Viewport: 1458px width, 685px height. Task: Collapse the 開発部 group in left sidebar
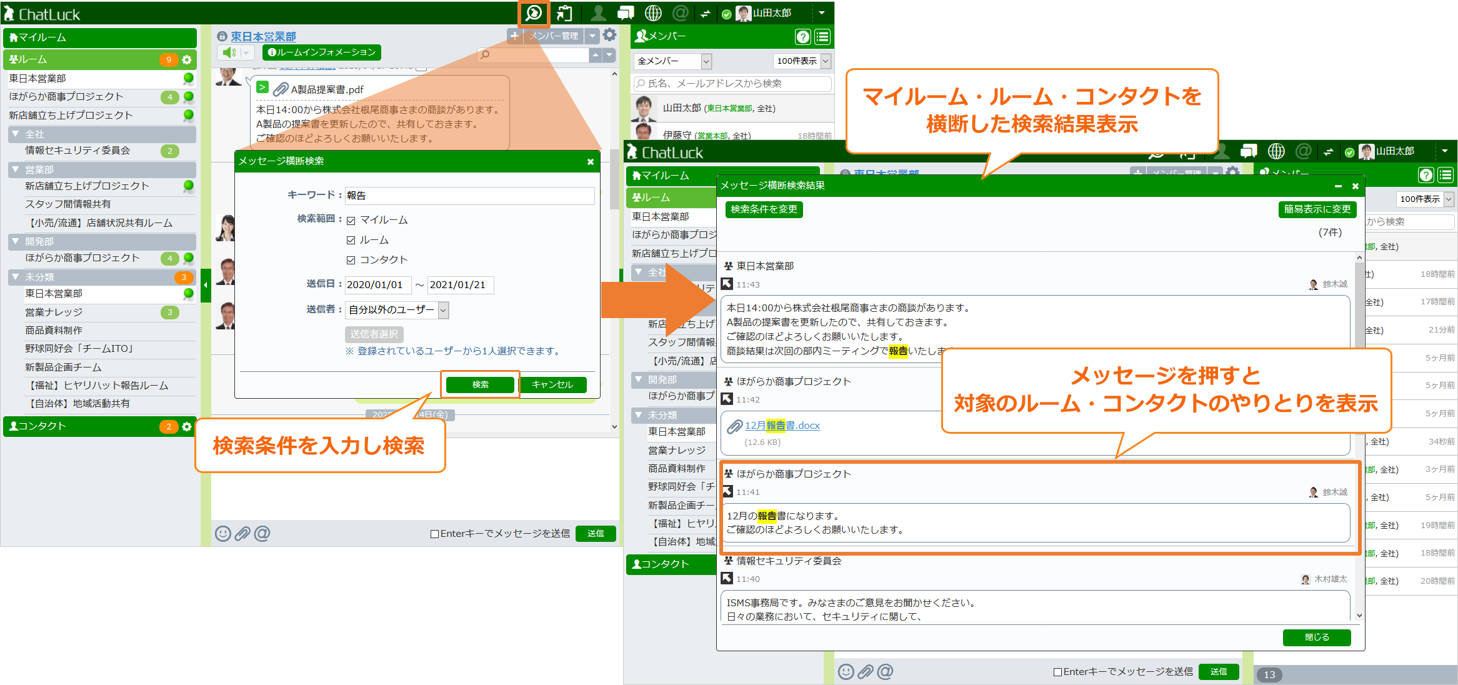[x=15, y=241]
